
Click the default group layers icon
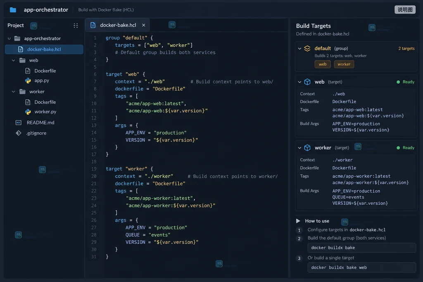pyautogui.click(x=307, y=49)
